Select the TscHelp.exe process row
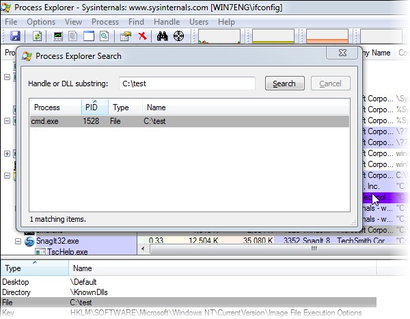The width and height of the screenshot is (410, 319). (x=69, y=252)
